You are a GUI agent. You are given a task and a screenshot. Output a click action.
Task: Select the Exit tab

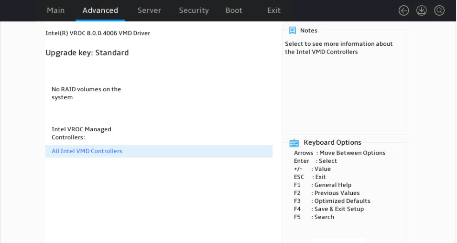tap(274, 11)
